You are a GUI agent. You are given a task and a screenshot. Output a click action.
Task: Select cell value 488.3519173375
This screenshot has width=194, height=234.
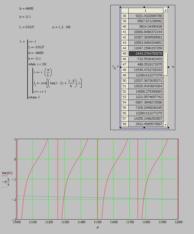pyautogui.click(x=146, y=64)
